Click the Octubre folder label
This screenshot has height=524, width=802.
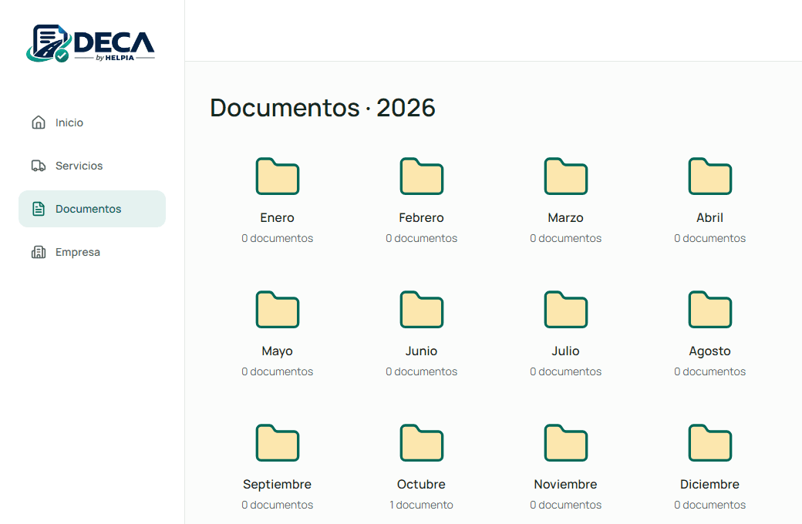tap(422, 484)
